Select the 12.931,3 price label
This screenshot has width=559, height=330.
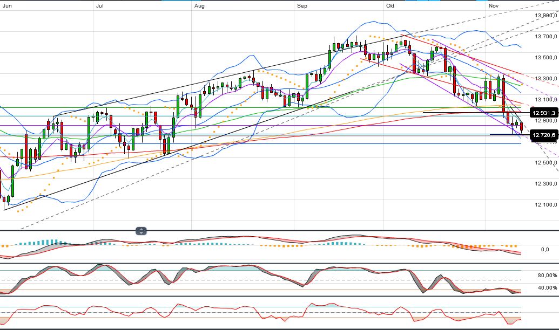coord(542,113)
